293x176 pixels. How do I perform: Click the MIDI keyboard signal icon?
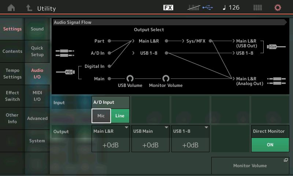(194, 7)
